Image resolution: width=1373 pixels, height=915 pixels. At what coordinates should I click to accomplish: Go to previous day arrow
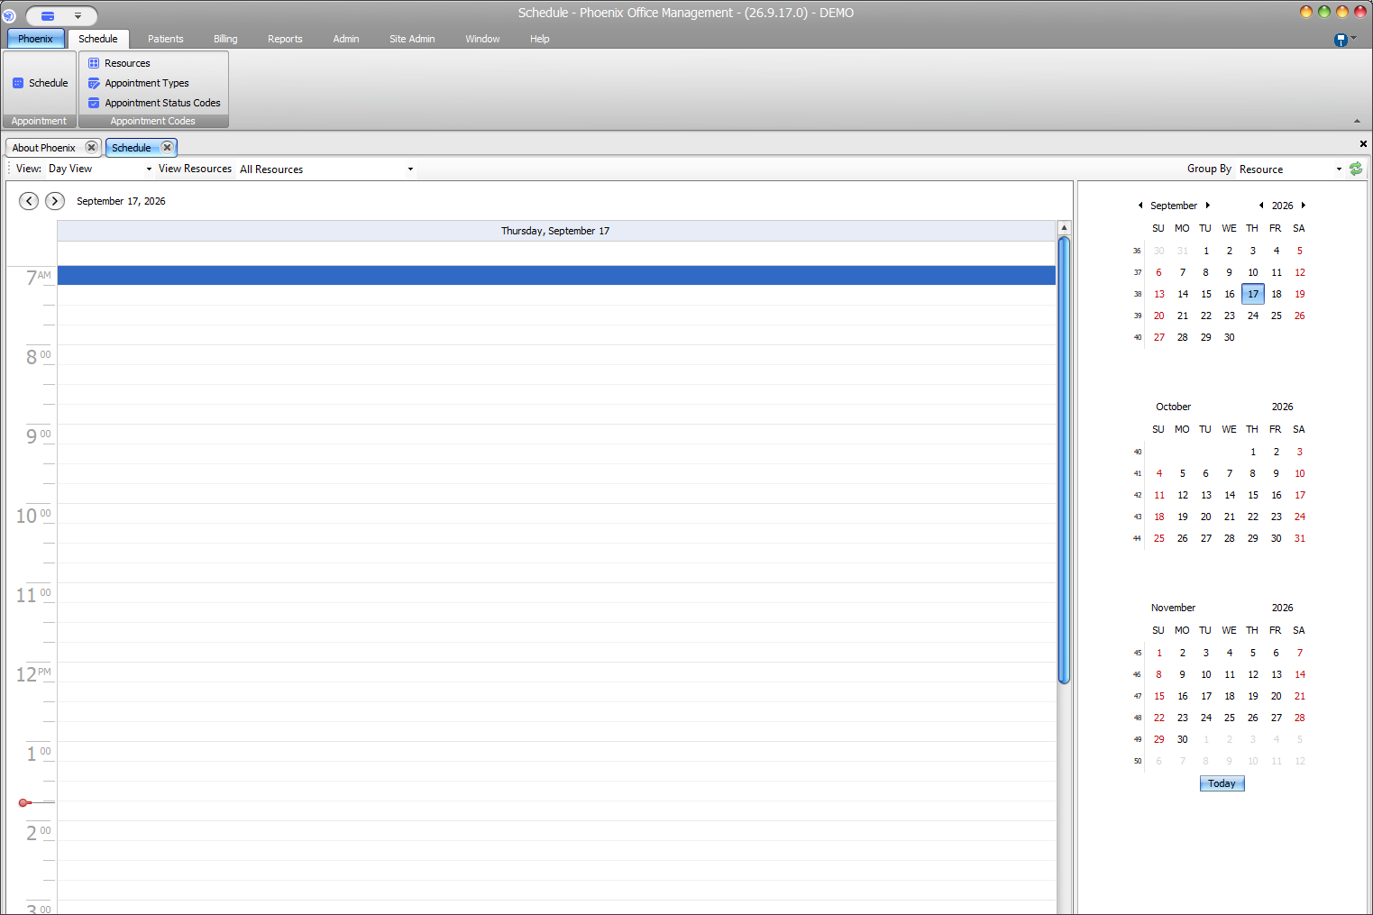tap(29, 201)
